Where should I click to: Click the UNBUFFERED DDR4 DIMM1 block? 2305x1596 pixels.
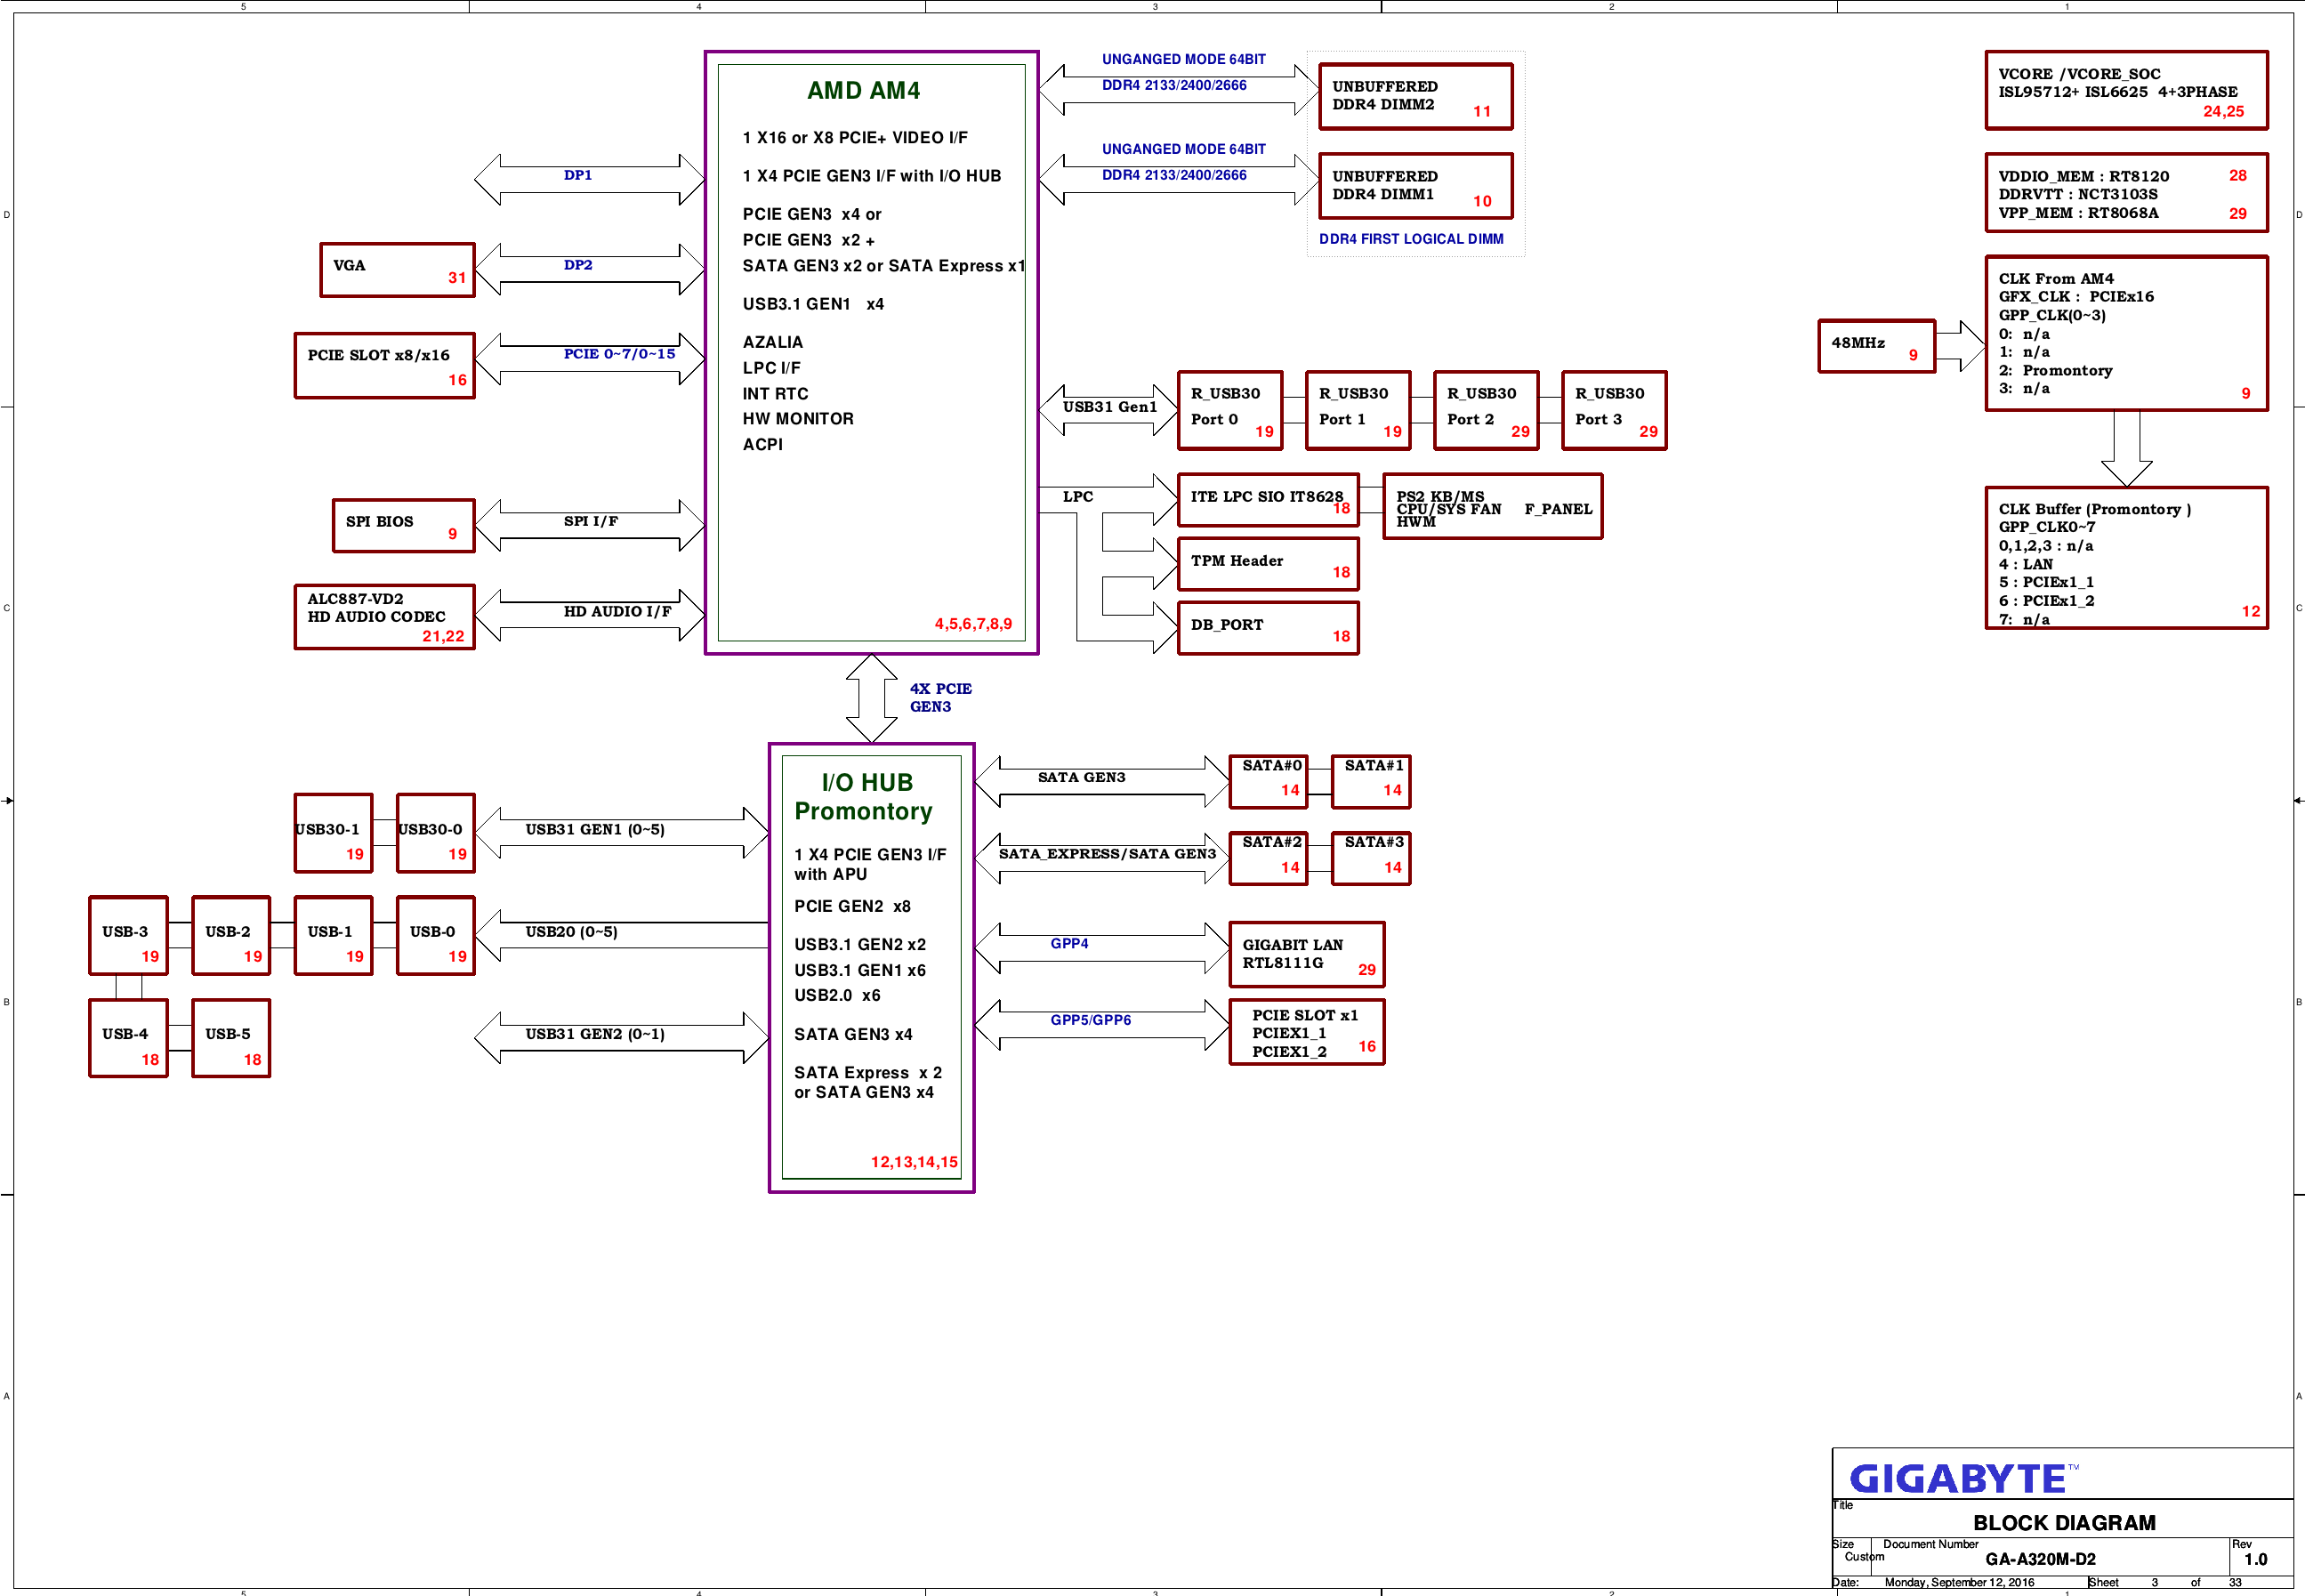[1415, 186]
